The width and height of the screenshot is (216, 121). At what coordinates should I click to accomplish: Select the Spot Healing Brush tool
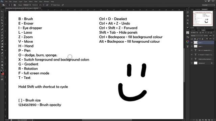point(2,29)
